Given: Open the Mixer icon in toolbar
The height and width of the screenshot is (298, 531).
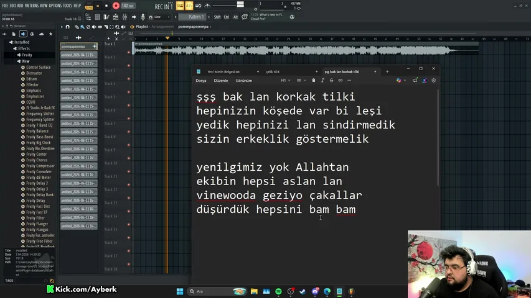Looking at the screenshot, I should [125, 17].
